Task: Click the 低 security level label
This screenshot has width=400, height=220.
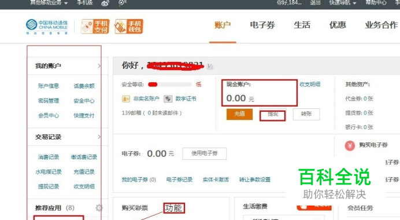Action: 198,85
